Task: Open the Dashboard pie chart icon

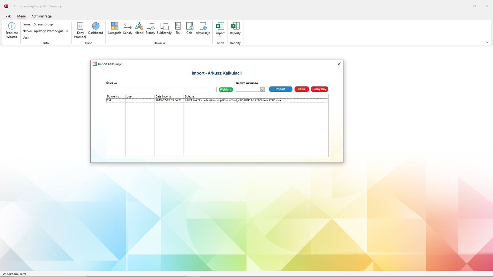Action: [96, 28]
